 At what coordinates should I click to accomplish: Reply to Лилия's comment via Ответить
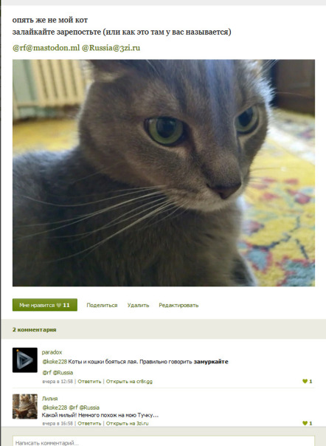(x=89, y=423)
